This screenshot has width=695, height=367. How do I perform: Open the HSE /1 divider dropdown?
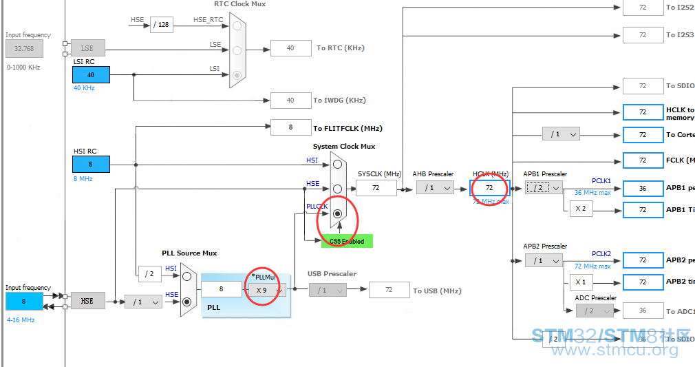[143, 302]
